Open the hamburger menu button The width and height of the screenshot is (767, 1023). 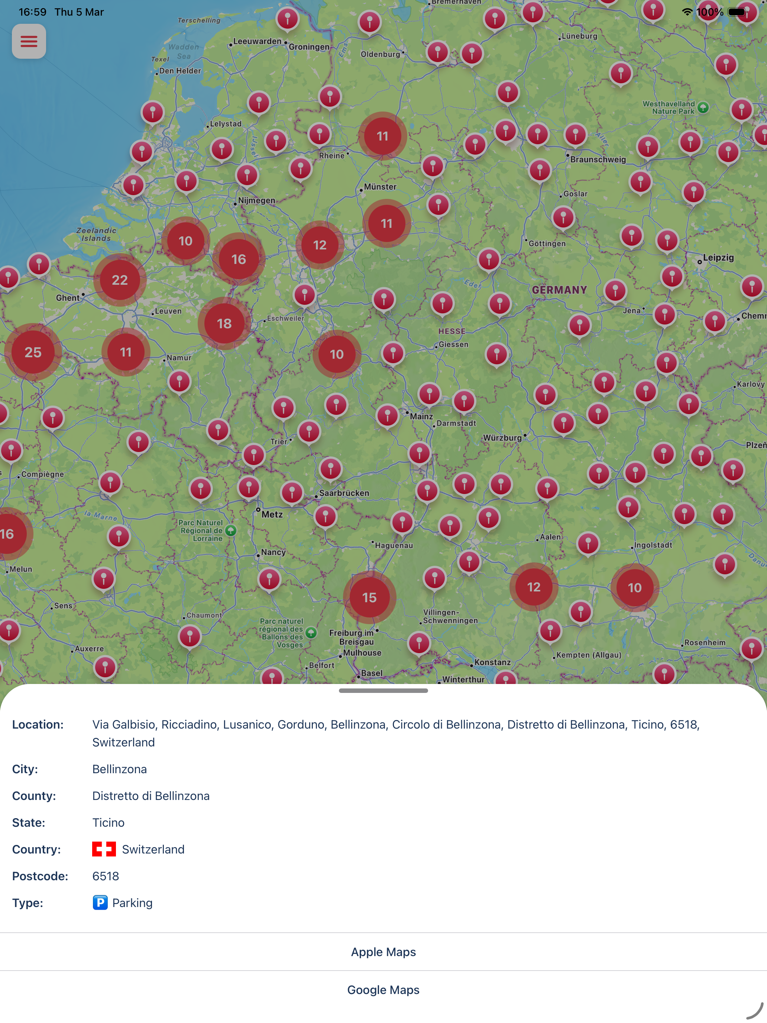tap(29, 42)
